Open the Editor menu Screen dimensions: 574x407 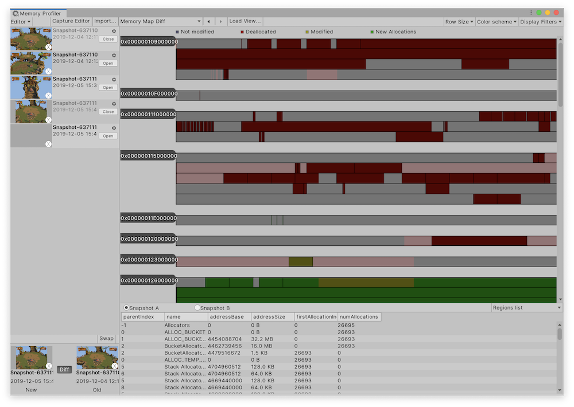(19, 21)
